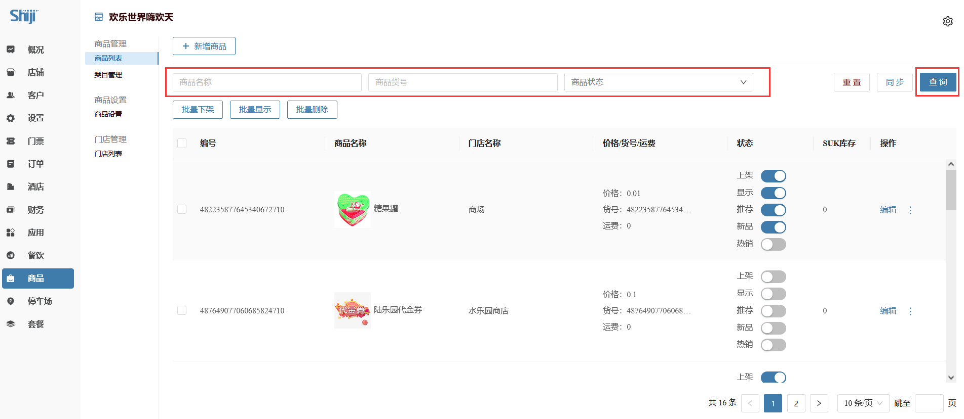
Task: Click product number 482235877645340672710
Action: (x=242, y=210)
